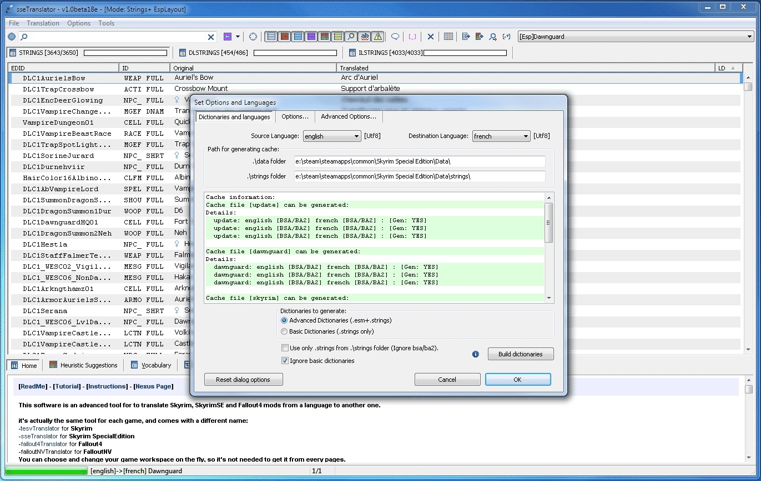Toggle the brown-green string filter button
The image size is (761, 481).
point(324,37)
